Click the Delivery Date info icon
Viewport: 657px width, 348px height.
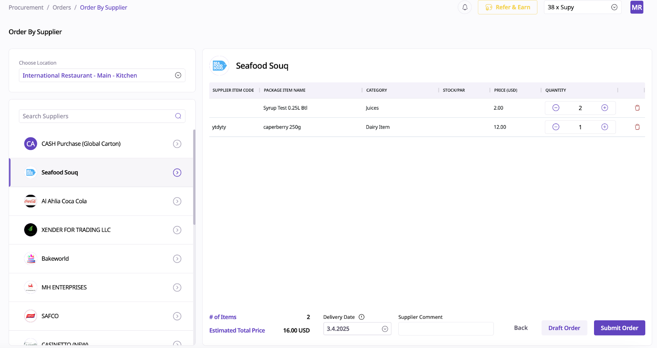click(362, 317)
